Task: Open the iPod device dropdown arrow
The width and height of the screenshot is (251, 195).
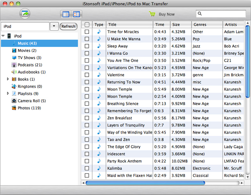Action: point(54,26)
